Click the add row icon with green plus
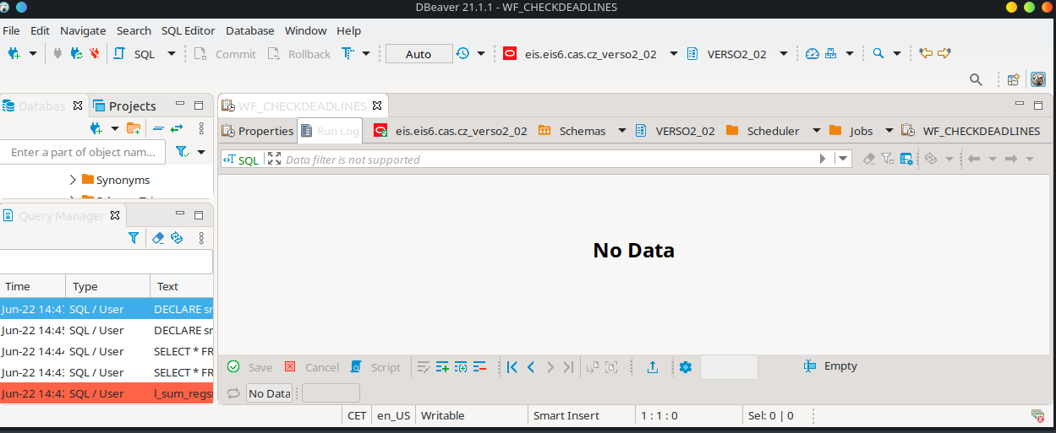1056x433 pixels. tap(443, 367)
